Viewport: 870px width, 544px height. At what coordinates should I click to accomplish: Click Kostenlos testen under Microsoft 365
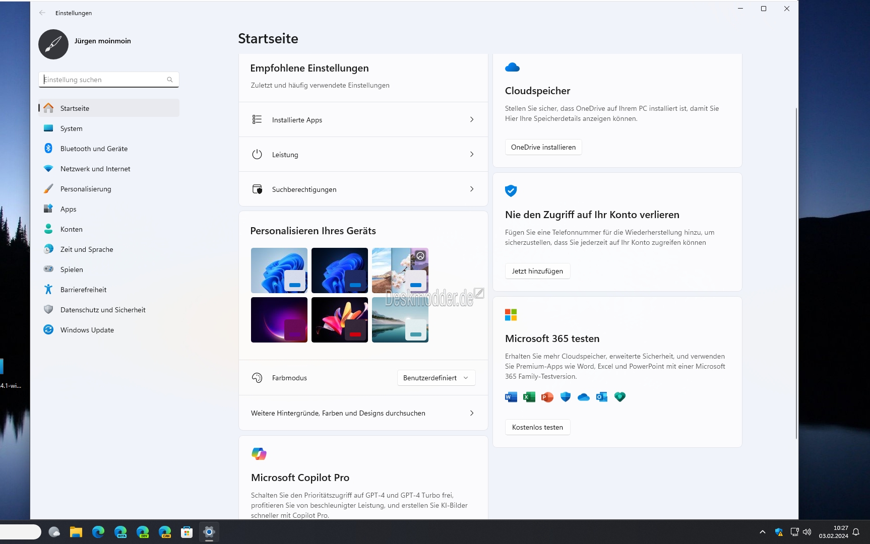[x=537, y=427]
